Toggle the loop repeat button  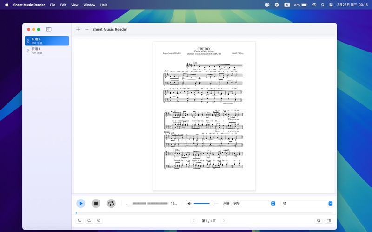point(111,203)
